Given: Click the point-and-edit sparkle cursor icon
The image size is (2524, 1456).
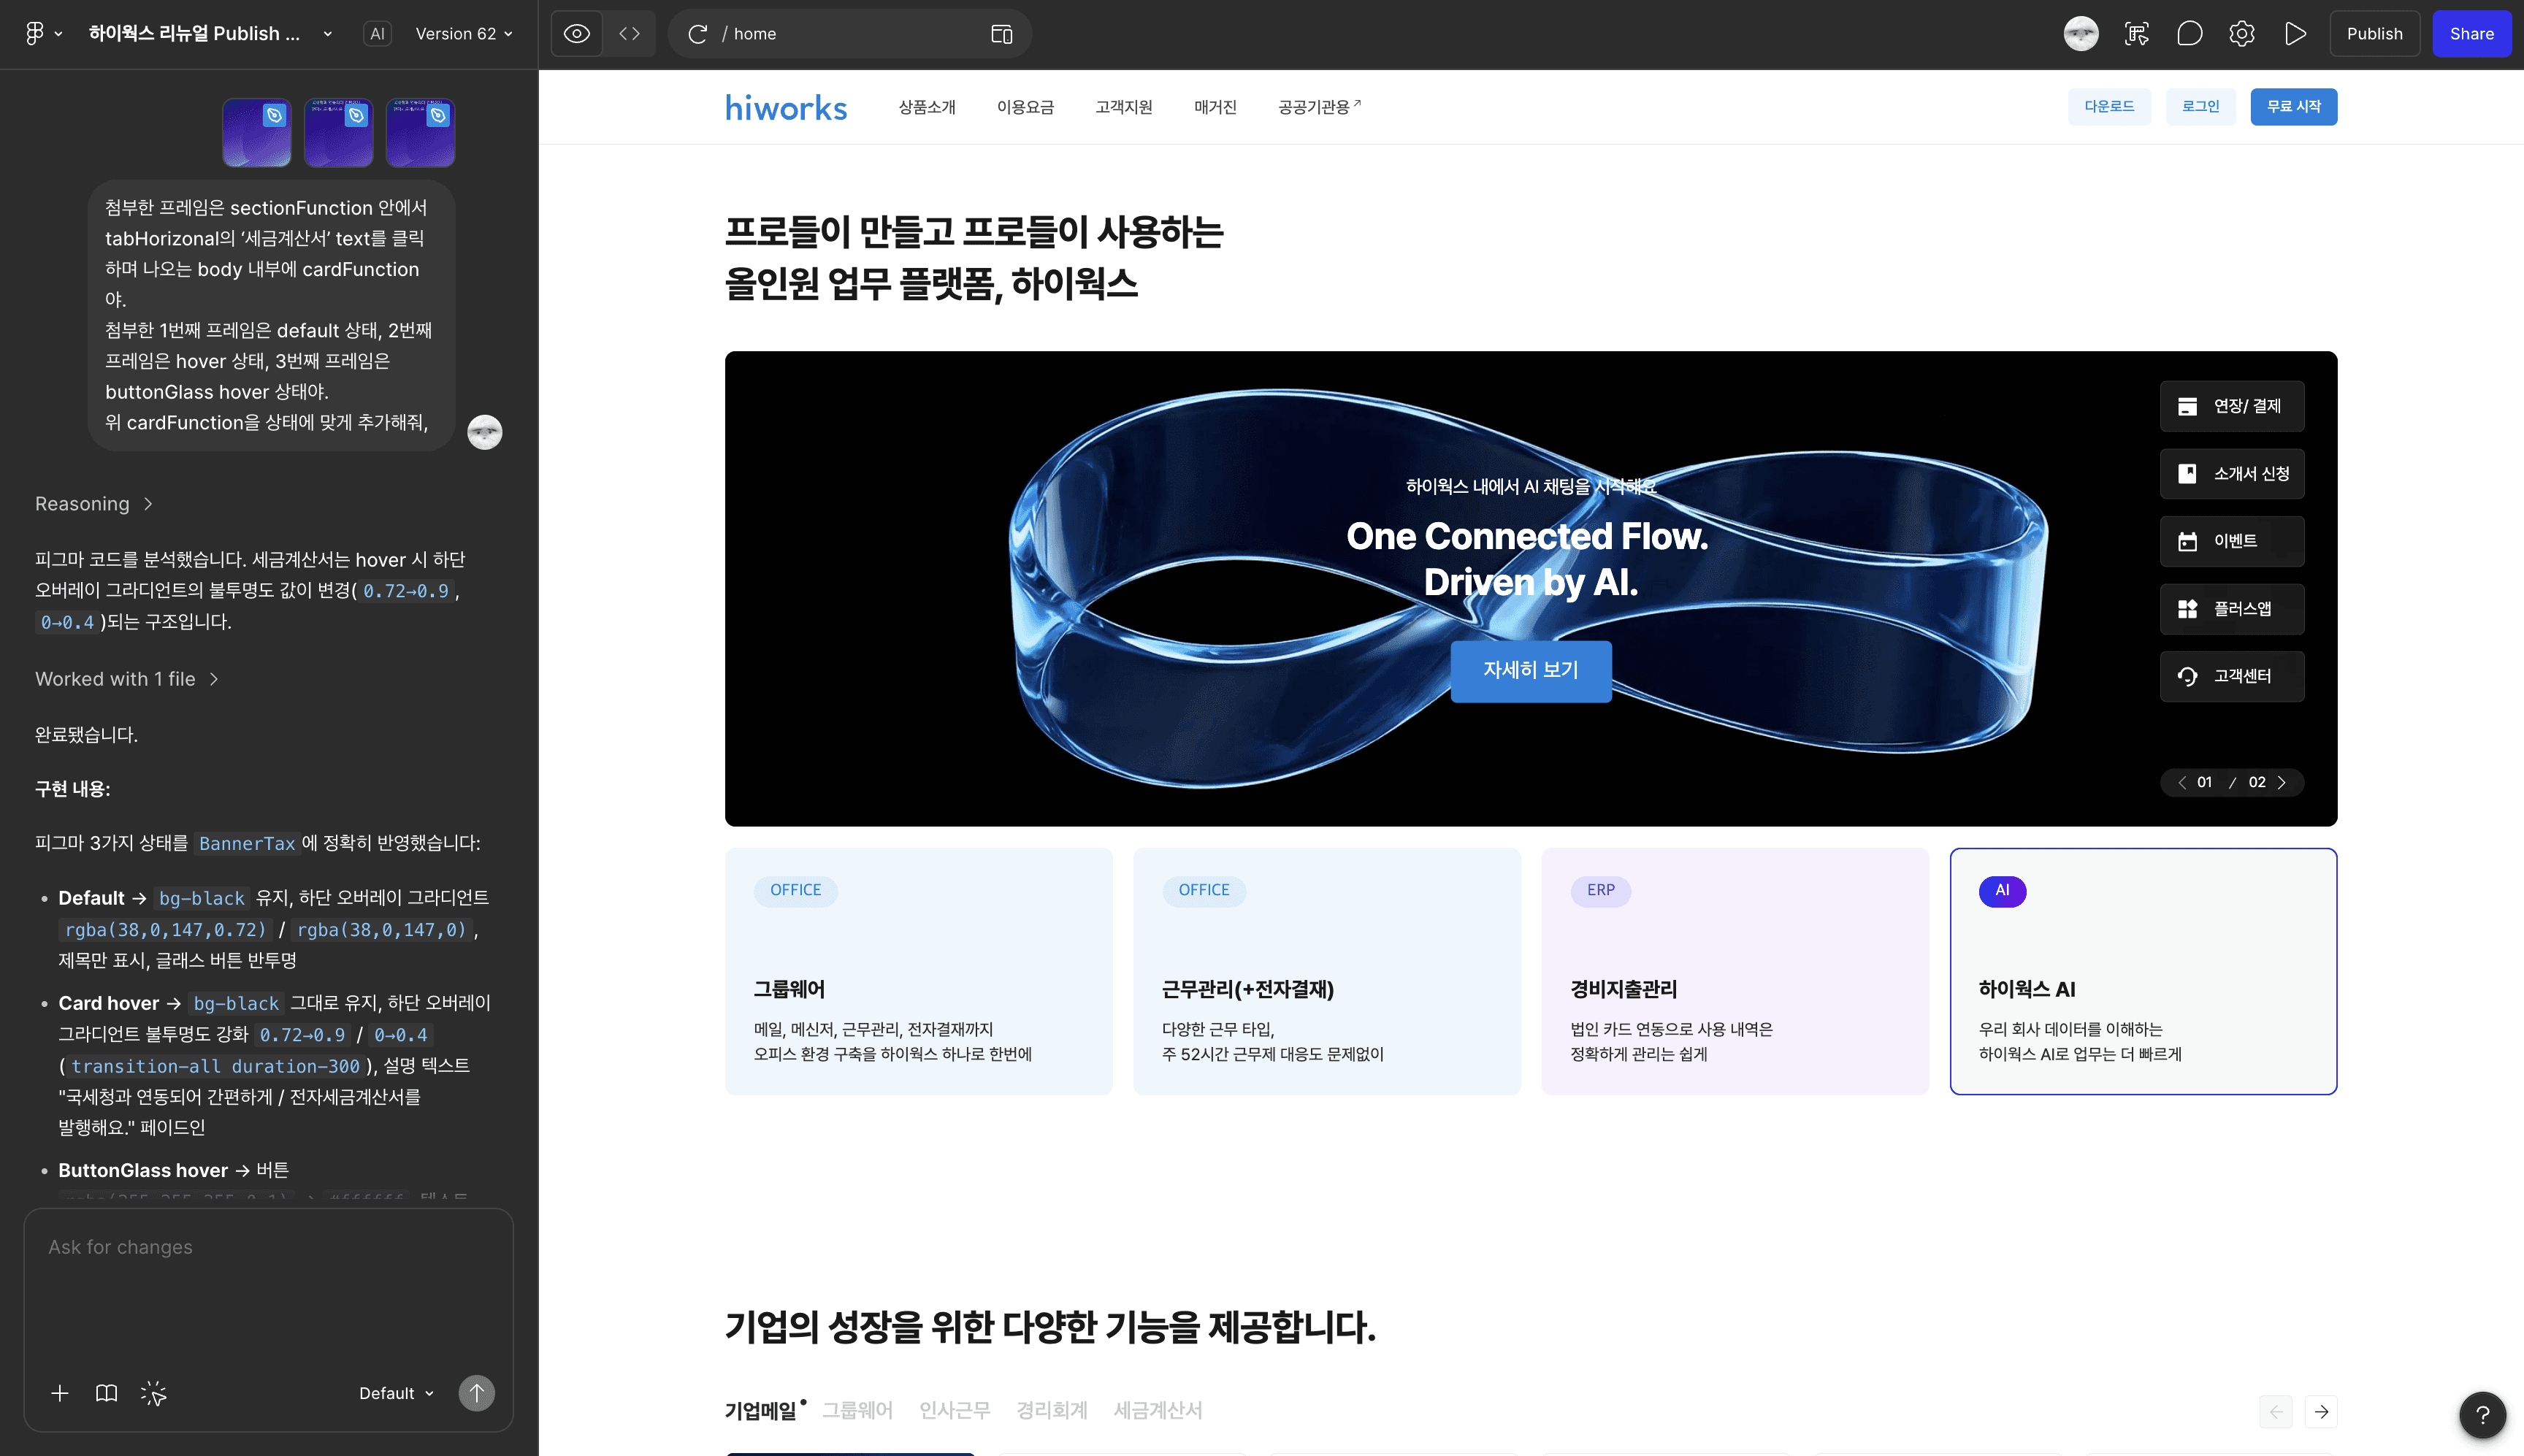Looking at the screenshot, I should point(153,1393).
